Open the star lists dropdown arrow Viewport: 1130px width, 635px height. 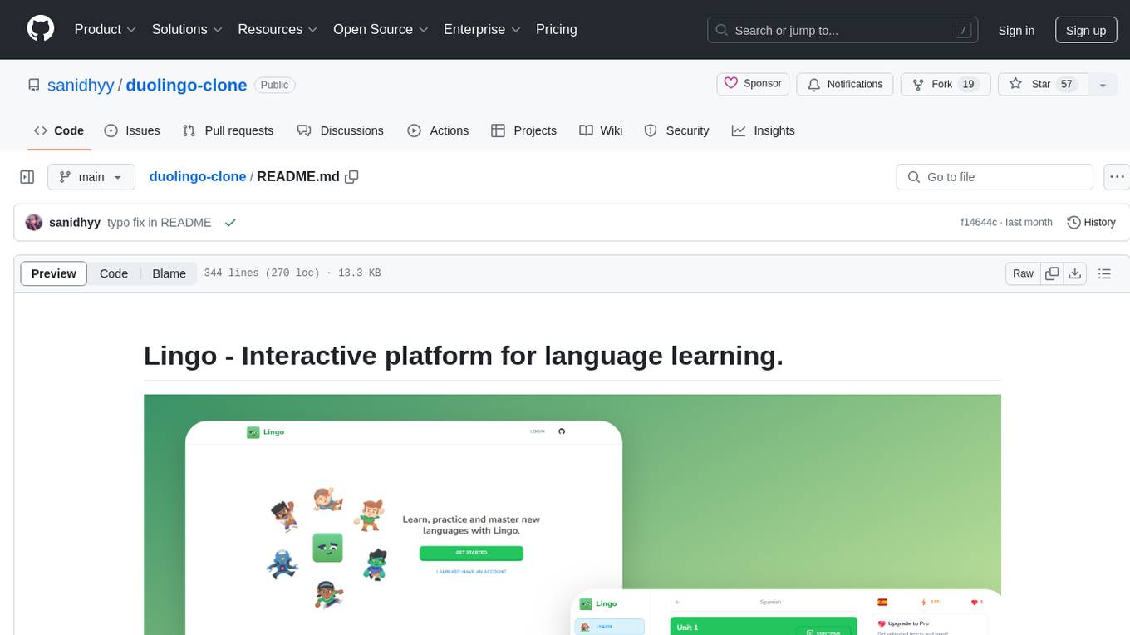click(x=1103, y=84)
